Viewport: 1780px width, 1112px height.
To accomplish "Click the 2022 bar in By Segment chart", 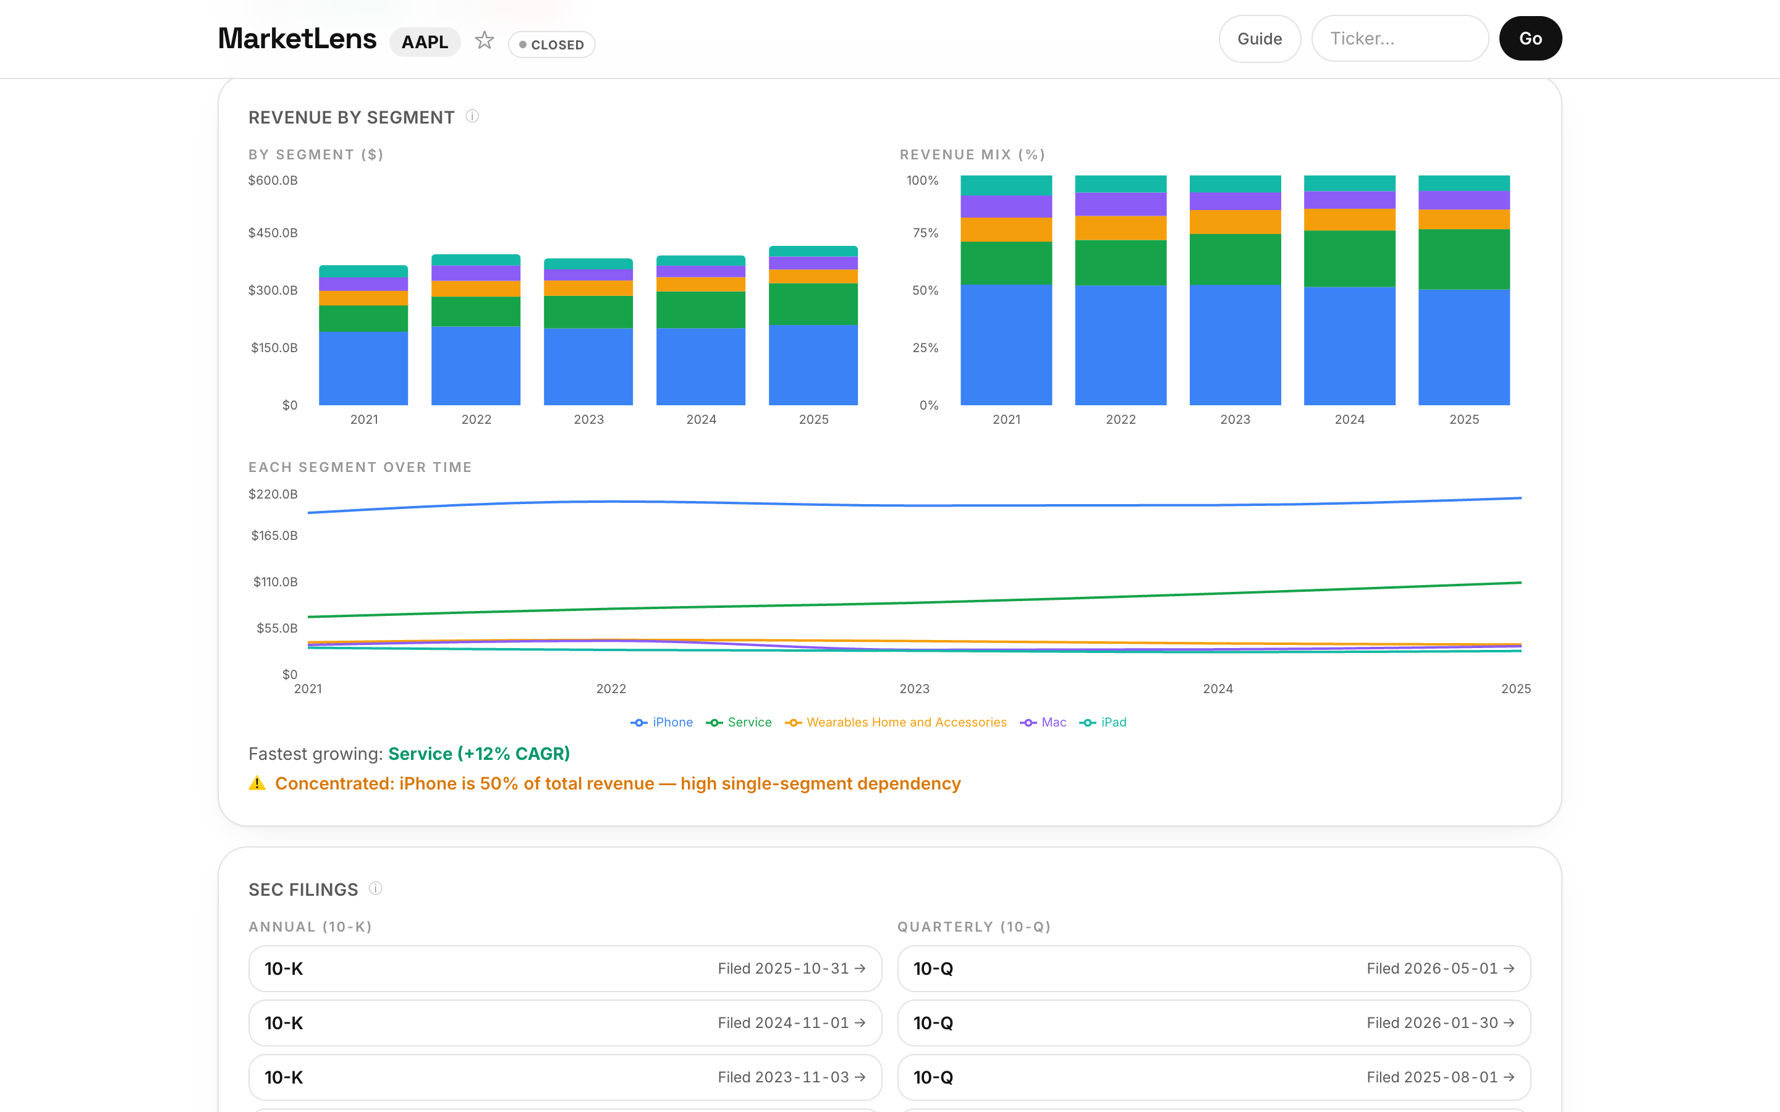I will point(476,331).
